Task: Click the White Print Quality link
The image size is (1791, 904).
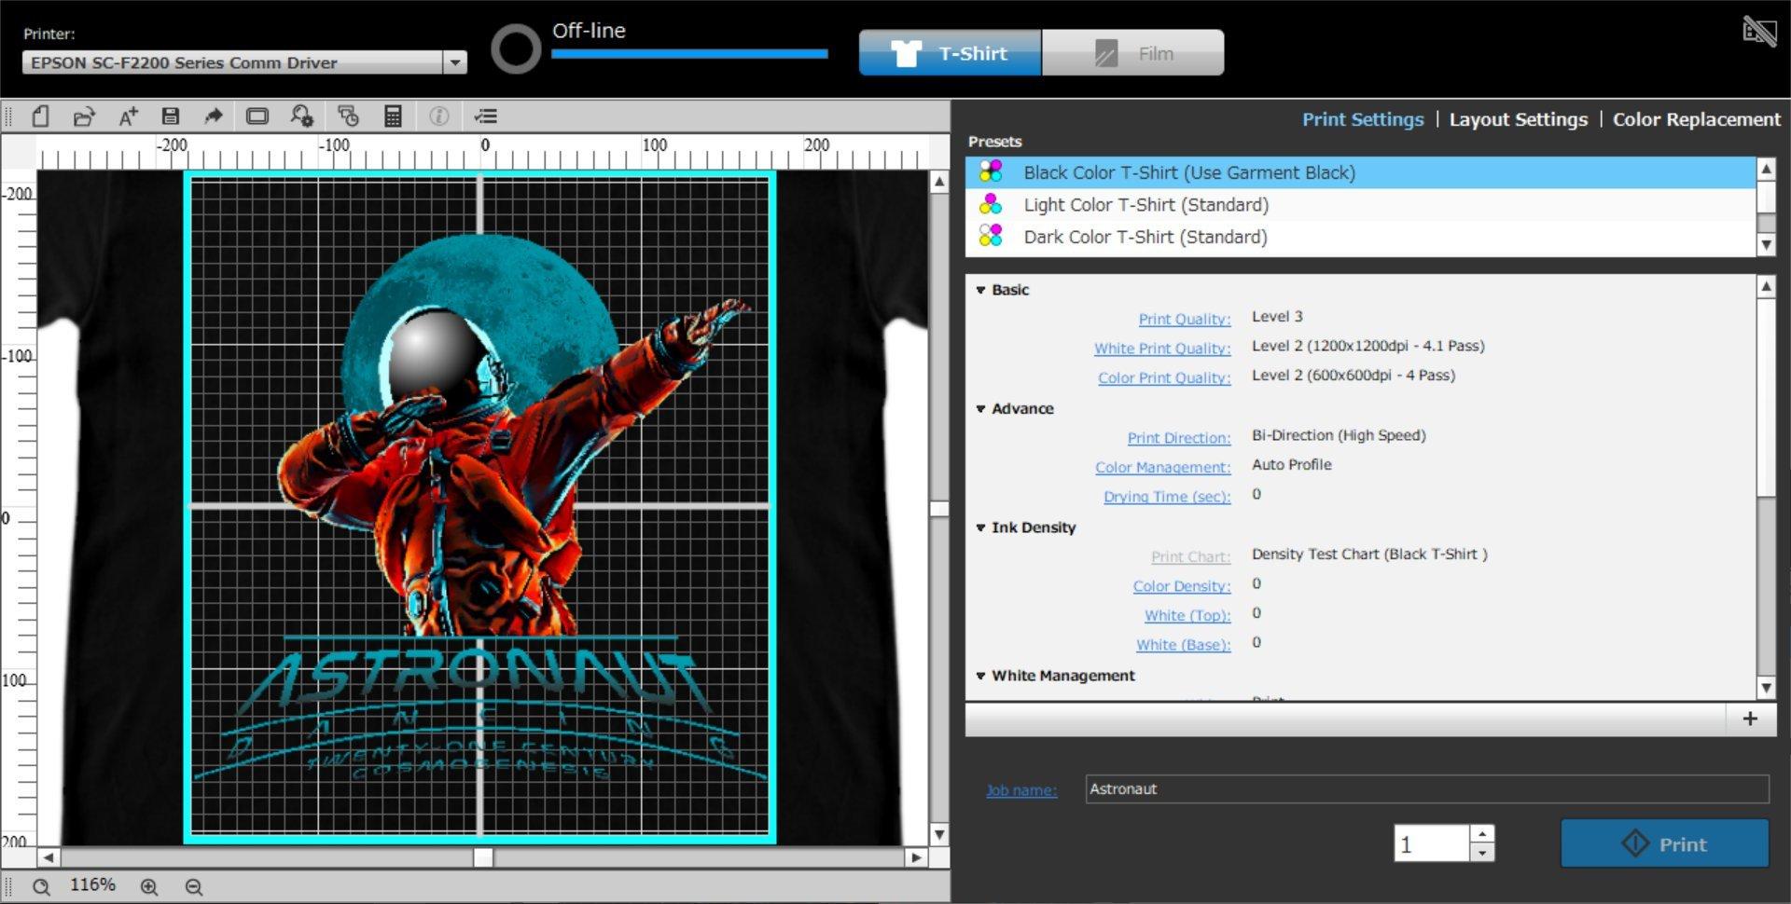Action: pos(1162,349)
